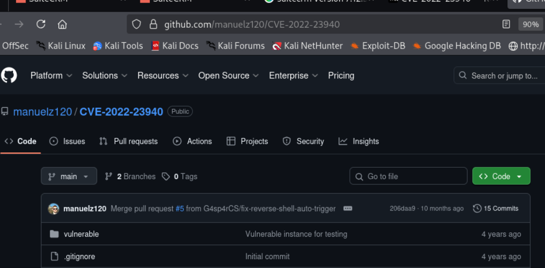Open the Kali Linux bookmark
This screenshot has height=268, width=545.
click(x=61, y=46)
